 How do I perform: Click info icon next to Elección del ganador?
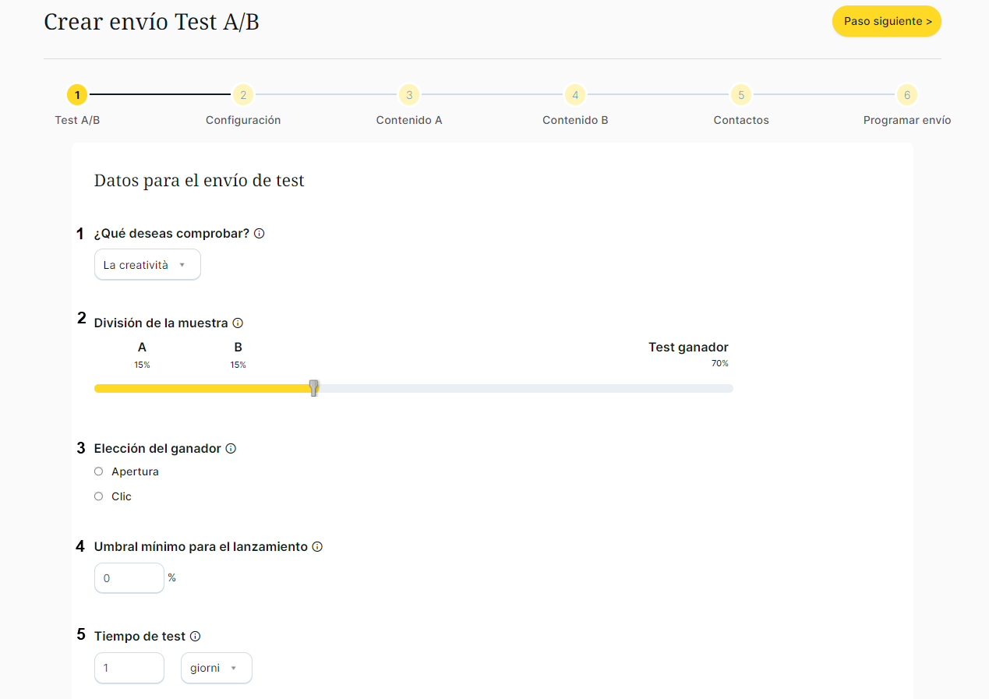pyautogui.click(x=231, y=449)
